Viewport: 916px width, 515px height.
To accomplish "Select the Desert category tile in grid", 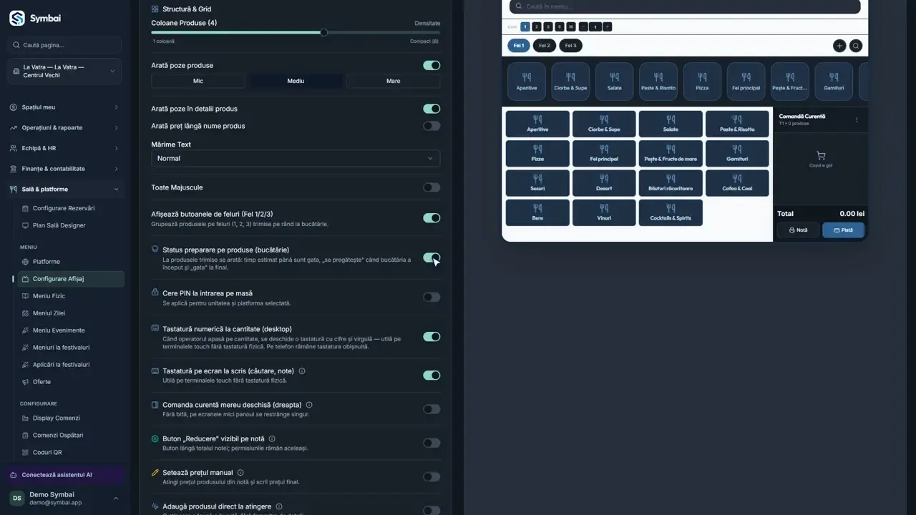I will coord(604,183).
